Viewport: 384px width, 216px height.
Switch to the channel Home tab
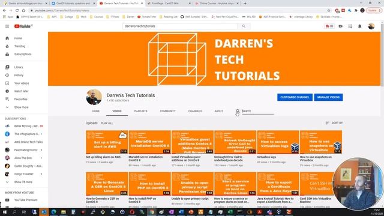click(x=96, y=111)
